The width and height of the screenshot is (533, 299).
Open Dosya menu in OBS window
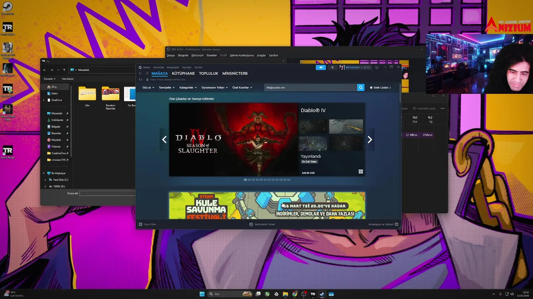click(x=171, y=55)
